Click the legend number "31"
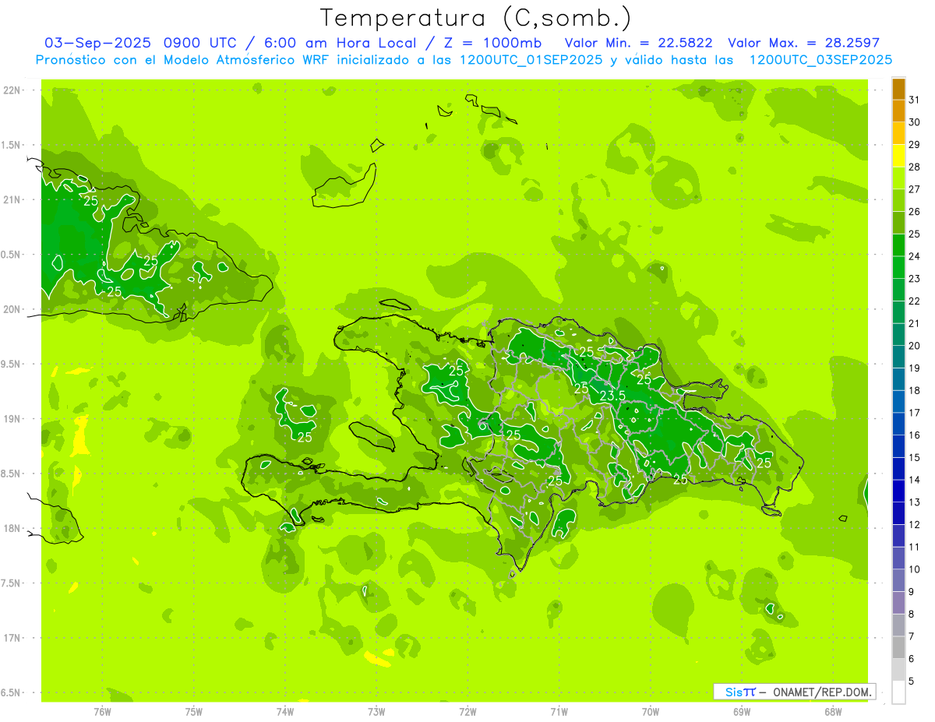Viewport: 935px width, 722px height. click(914, 100)
